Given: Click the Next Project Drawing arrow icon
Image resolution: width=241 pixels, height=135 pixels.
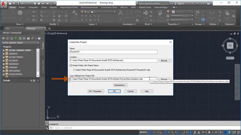Looking at the screenshot, I should pyautogui.click(x=47, y=3).
